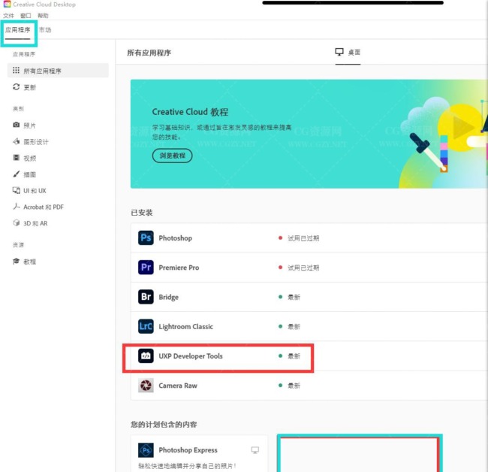Click the 图形设计 category icon
Screen dimensions: 488x472
click(17, 141)
